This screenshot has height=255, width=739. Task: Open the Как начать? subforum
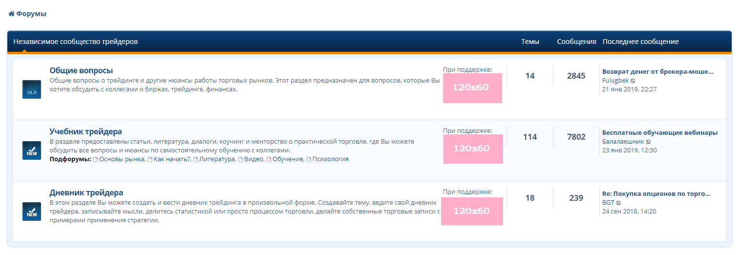171,159
